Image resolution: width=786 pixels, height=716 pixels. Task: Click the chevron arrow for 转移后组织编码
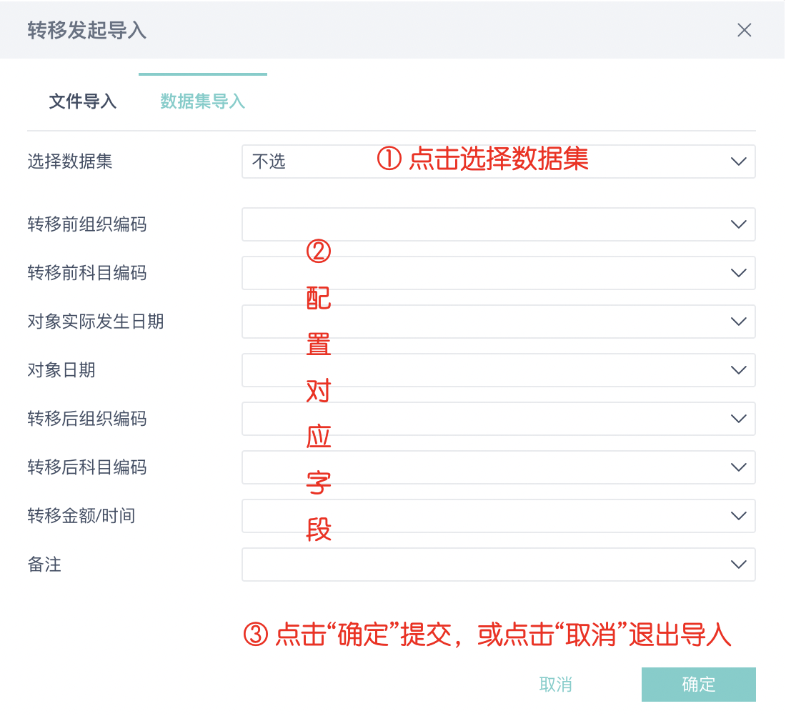(x=739, y=419)
